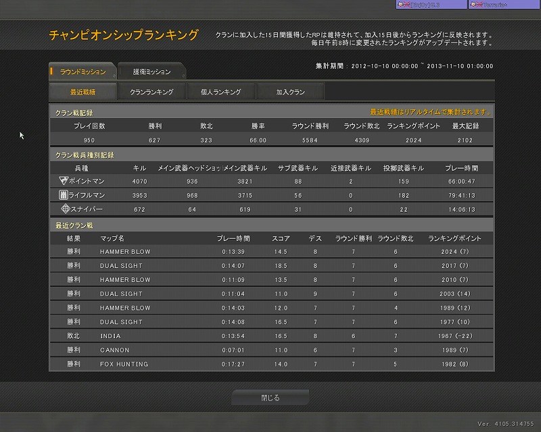The width and height of the screenshot is (541, 432).
Task: Click the Sniper (スナイパー) crosshair icon
Action: (x=66, y=209)
